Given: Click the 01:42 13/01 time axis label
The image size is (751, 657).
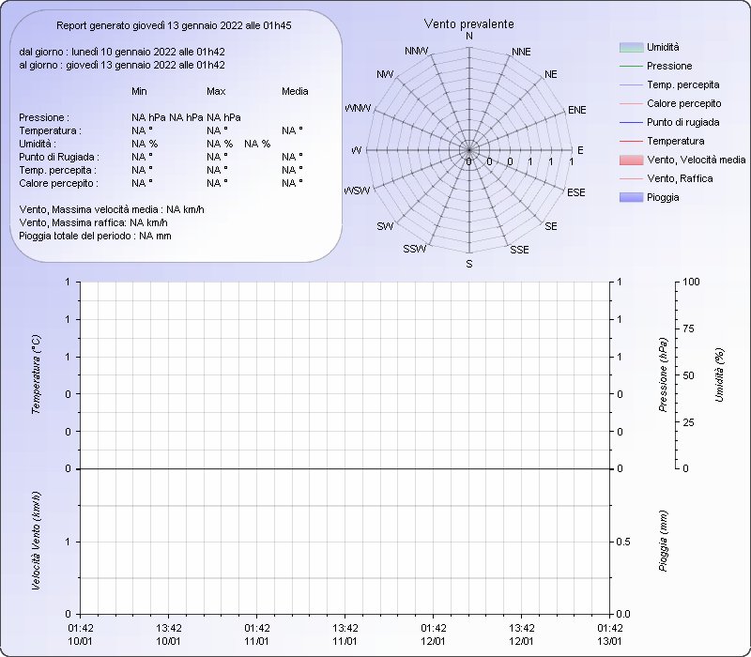Looking at the screenshot, I should pyautogui.click(x=609, y=634).
